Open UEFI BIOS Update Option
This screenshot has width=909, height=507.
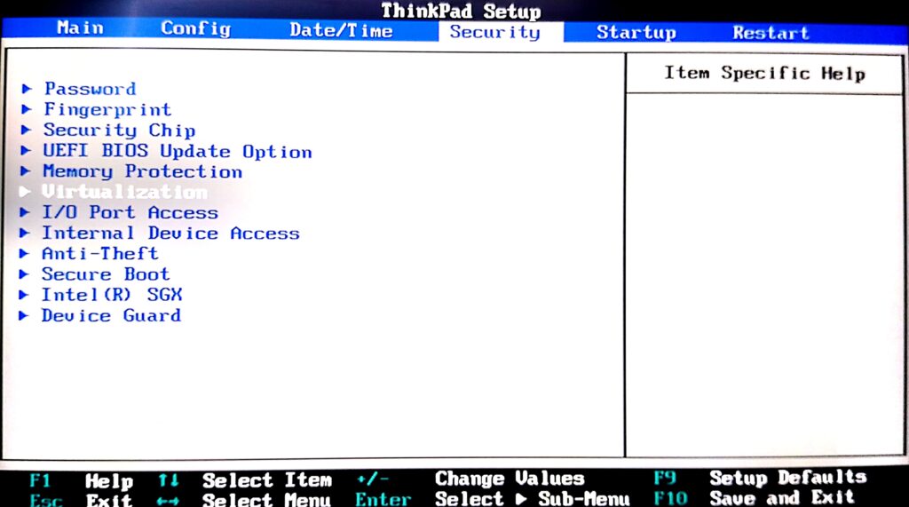[178, 152]
